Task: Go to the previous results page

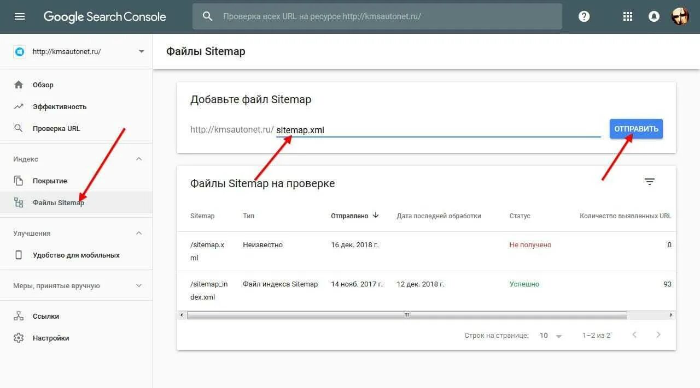Action: [x=634, y=335]
